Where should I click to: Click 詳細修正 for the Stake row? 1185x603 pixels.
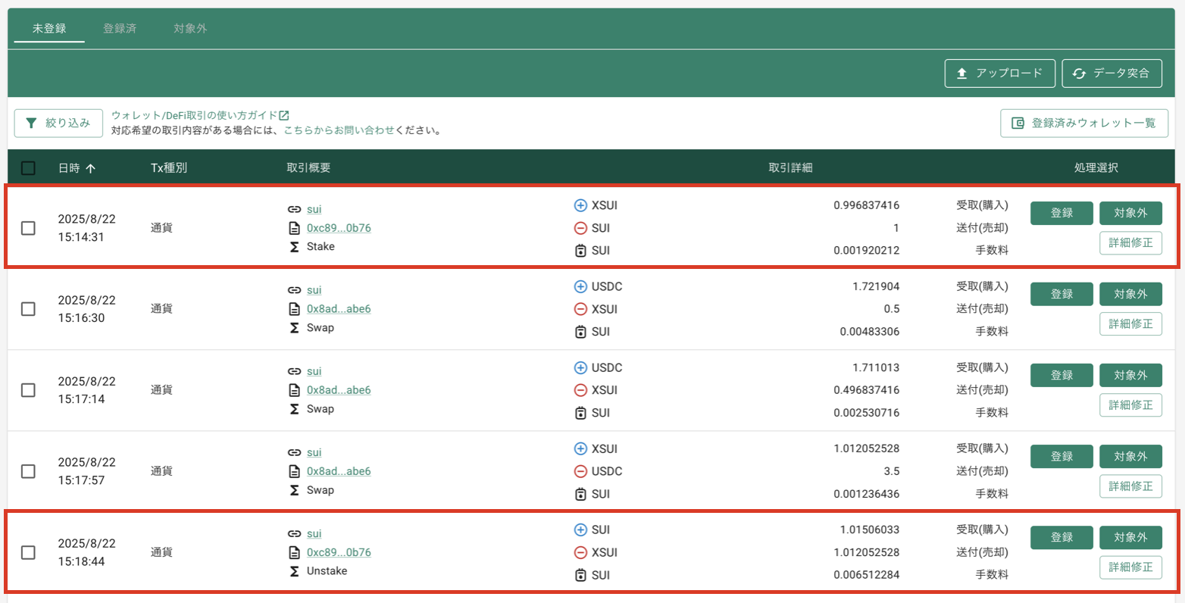[x=1130, y=242]
